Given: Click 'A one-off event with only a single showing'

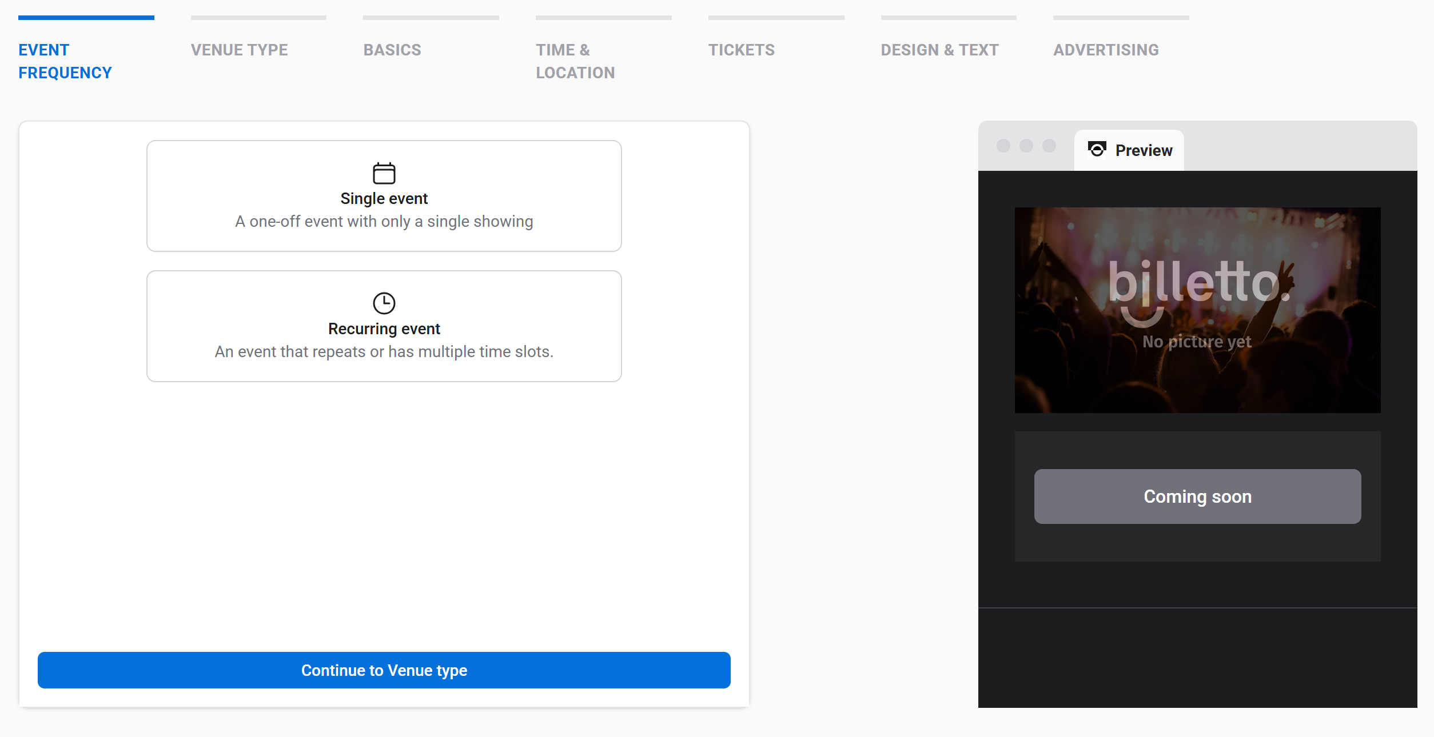Looking at the screenshot, I should tap(384, 222).
